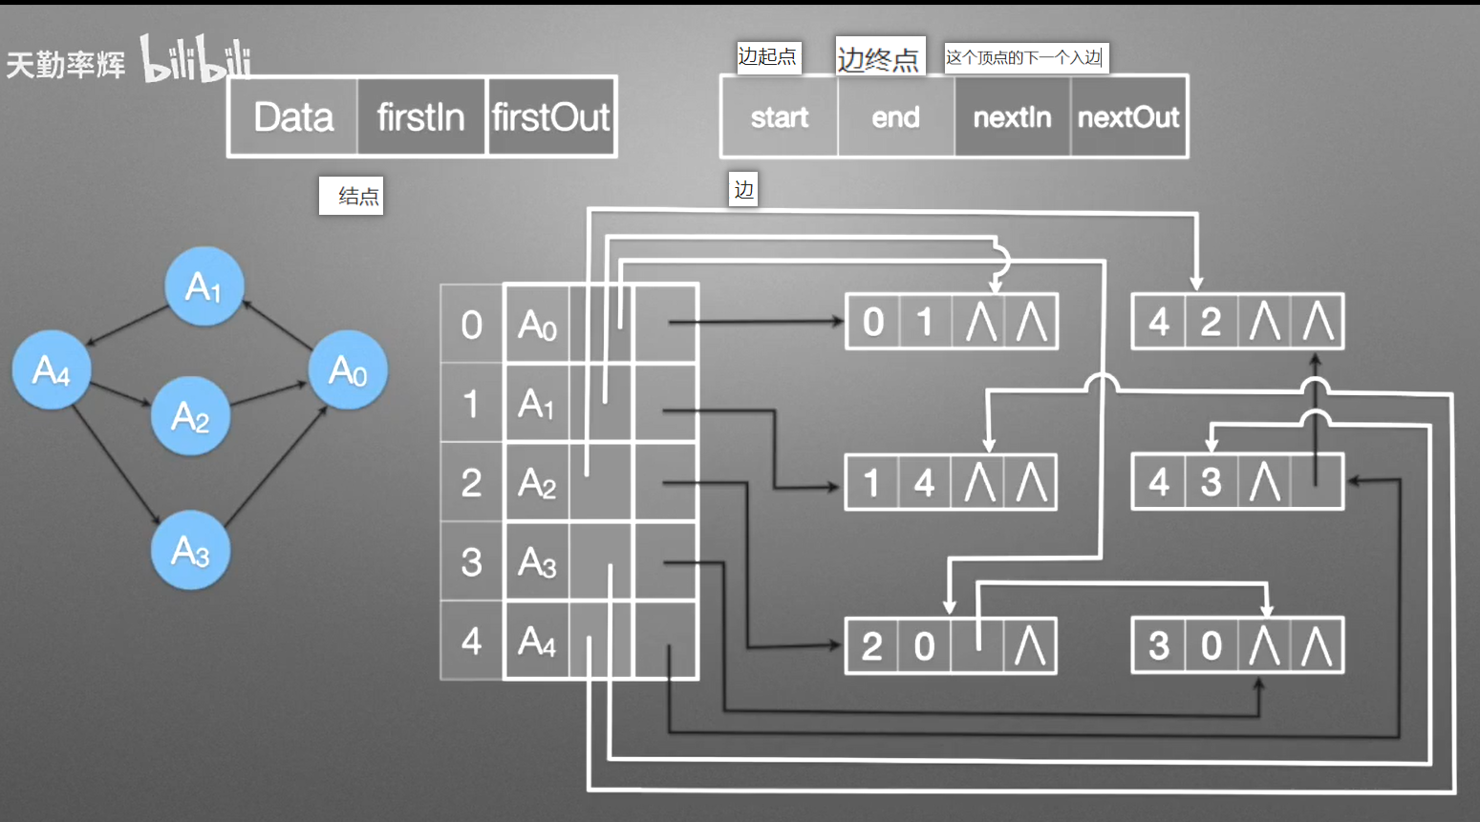Click the nextOut field cell

point(1128,117)
